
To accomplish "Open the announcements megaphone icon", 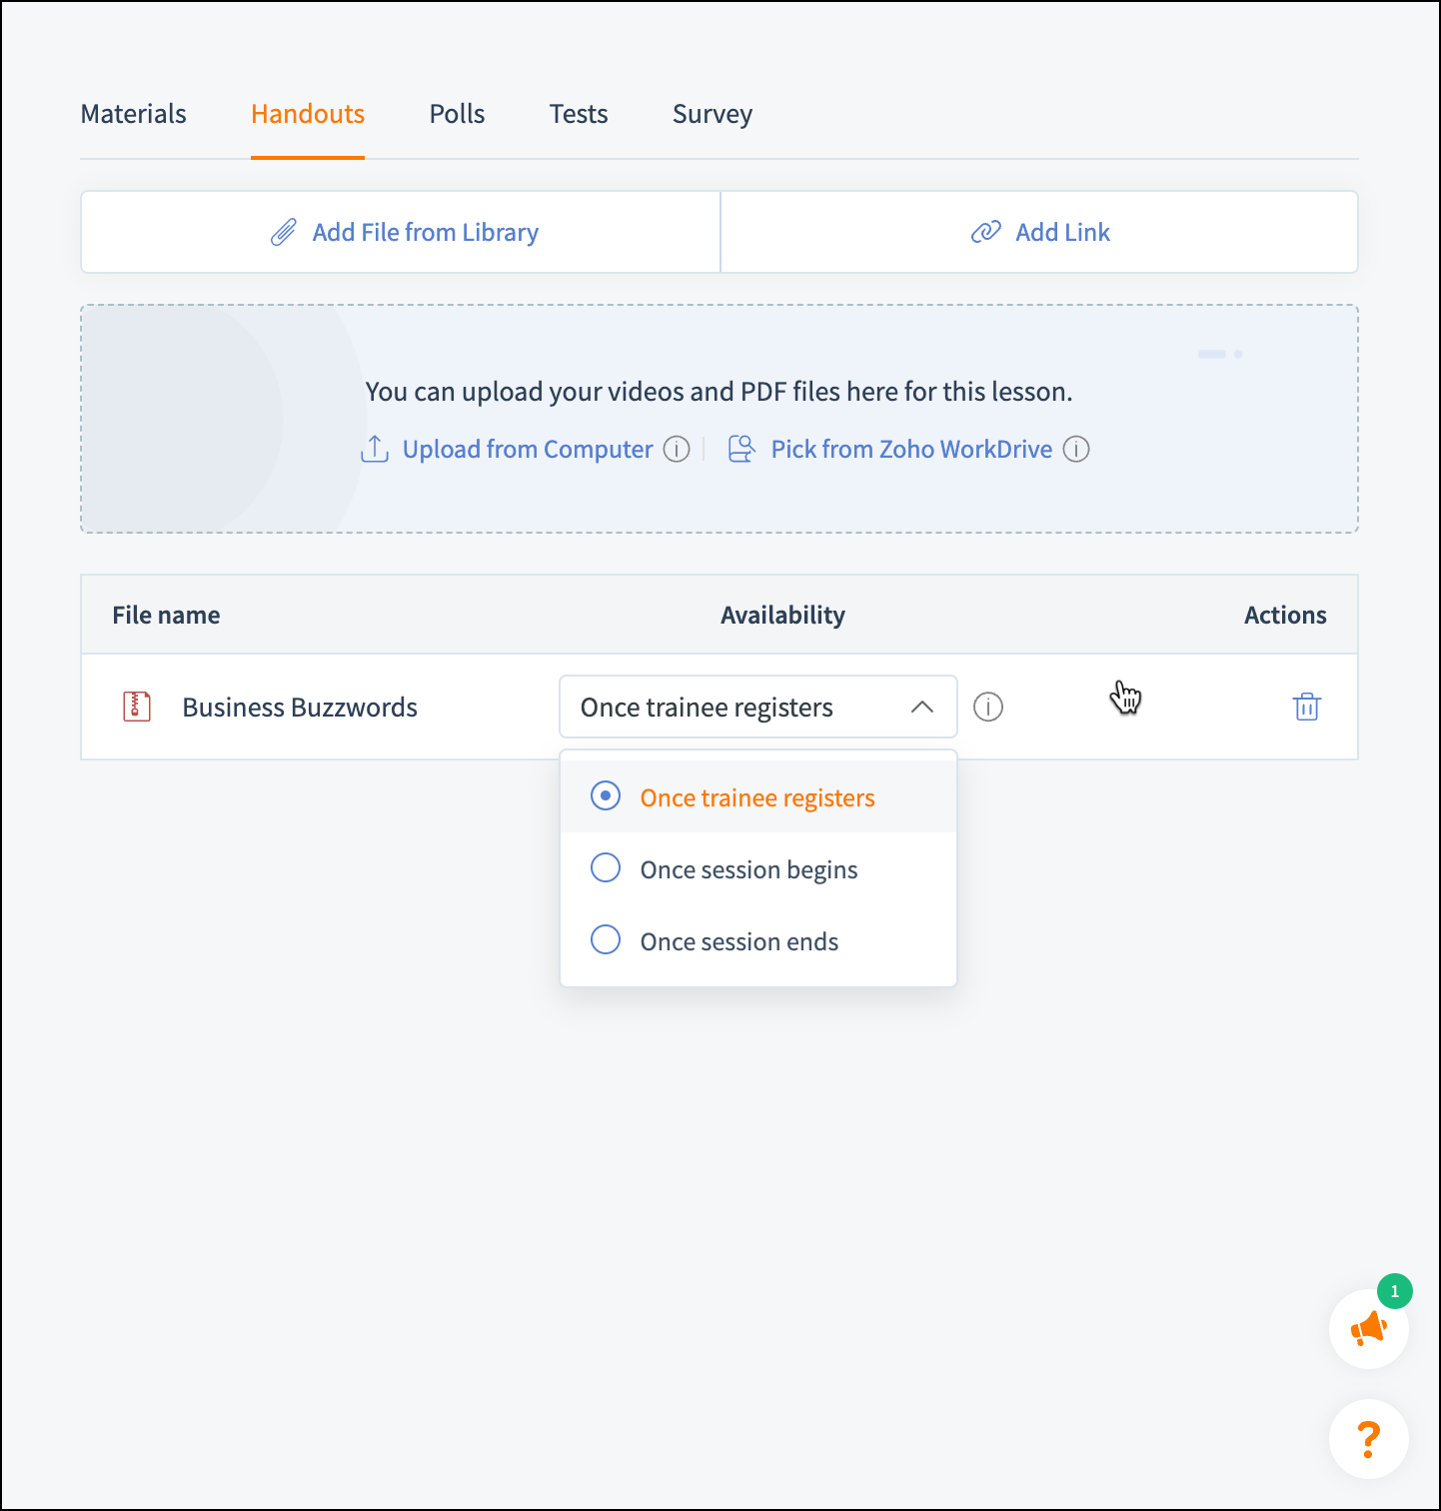I will (1368, 1329).
